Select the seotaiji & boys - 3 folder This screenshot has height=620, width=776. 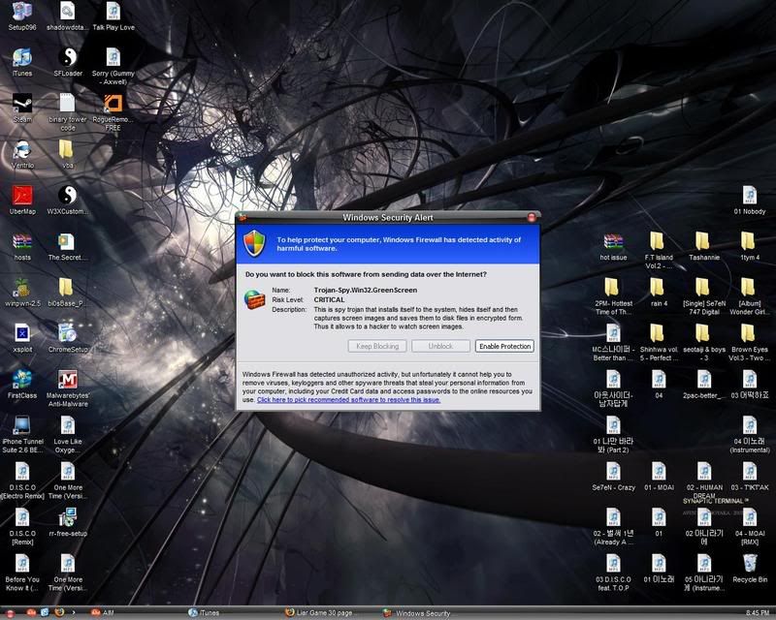704,333
